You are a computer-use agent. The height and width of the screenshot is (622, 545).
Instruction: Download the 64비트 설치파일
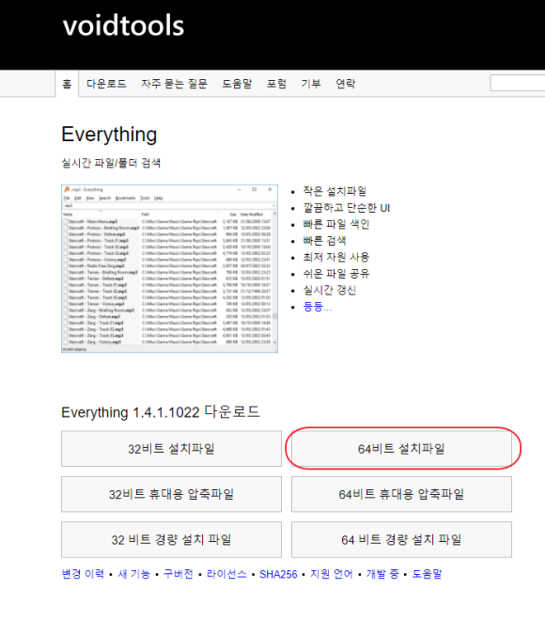(401, 449)
